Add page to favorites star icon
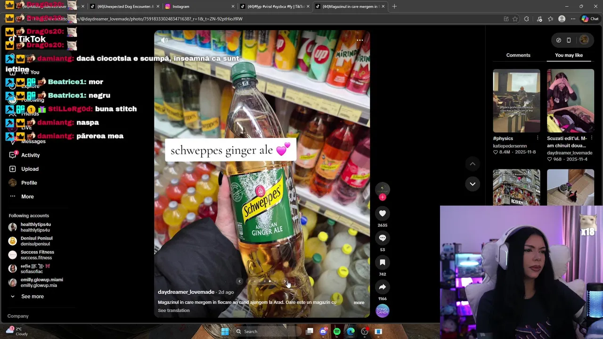The height and width of the screenshot is (339, 603). [515, 19]
